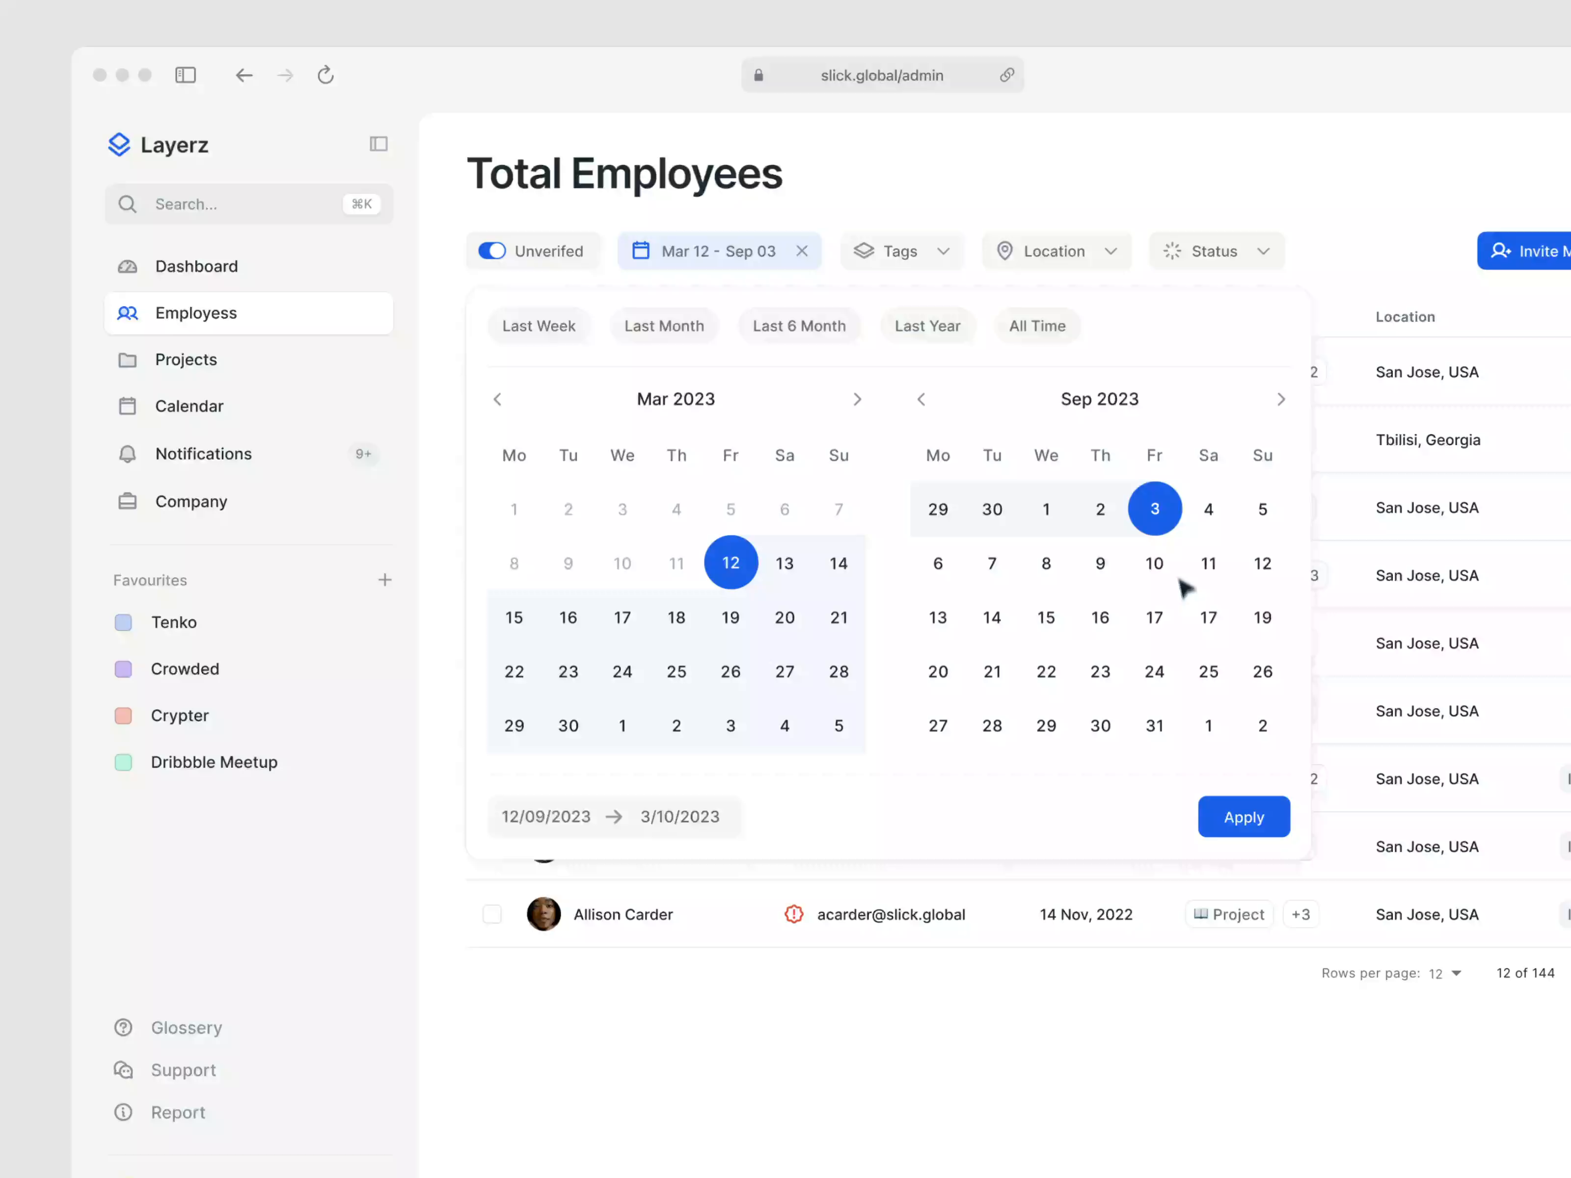
Task: Open the Location filter dropdown
Action: click(x=1056, y=251)
